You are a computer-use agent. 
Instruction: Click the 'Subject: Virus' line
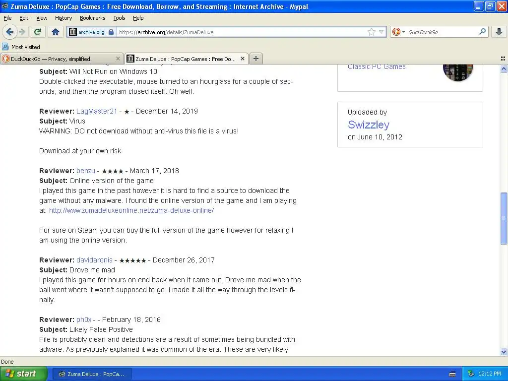62,121
